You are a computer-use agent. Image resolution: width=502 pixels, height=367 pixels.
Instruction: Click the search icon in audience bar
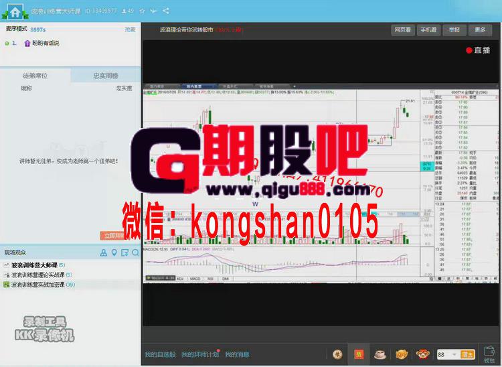[135, 252]
